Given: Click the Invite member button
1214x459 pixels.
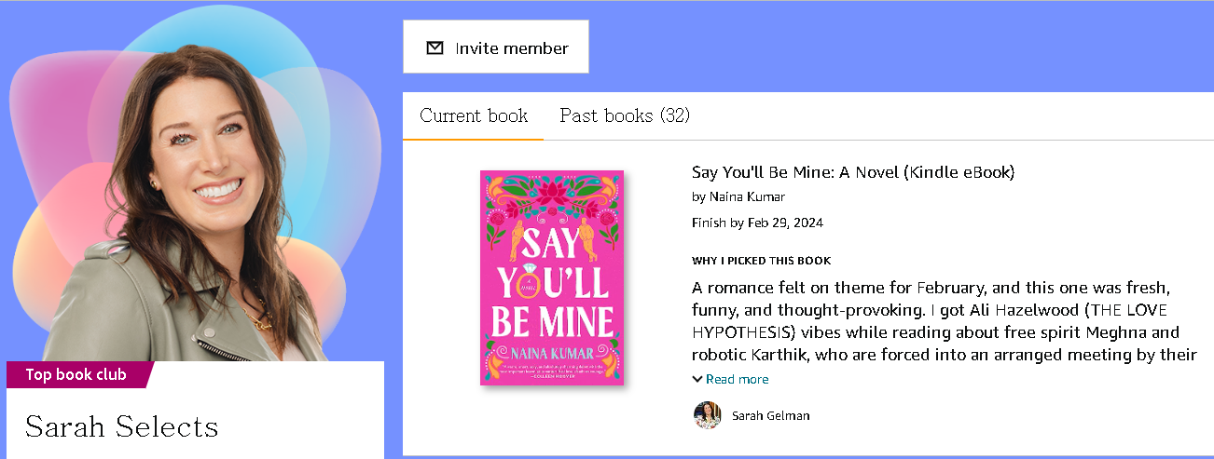Looking at the screenshot, I should coord(495,47).
